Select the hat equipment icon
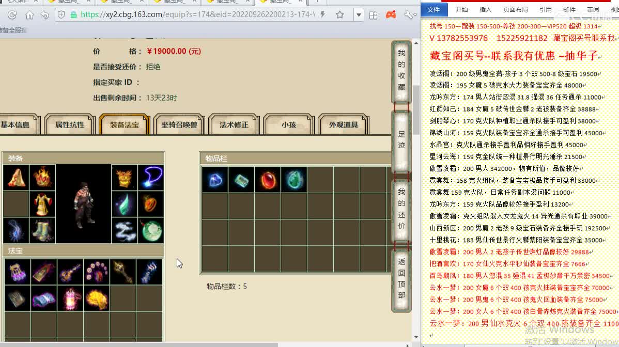Screen dimensions: 619x347 [16, 178]
